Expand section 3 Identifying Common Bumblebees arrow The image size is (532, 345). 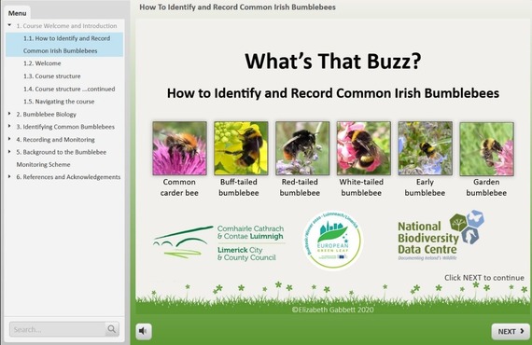click(9, 126)
